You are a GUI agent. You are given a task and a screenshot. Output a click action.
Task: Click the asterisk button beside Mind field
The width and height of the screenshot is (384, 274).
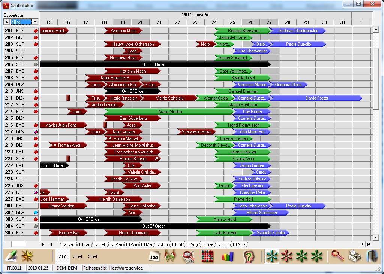6,22
